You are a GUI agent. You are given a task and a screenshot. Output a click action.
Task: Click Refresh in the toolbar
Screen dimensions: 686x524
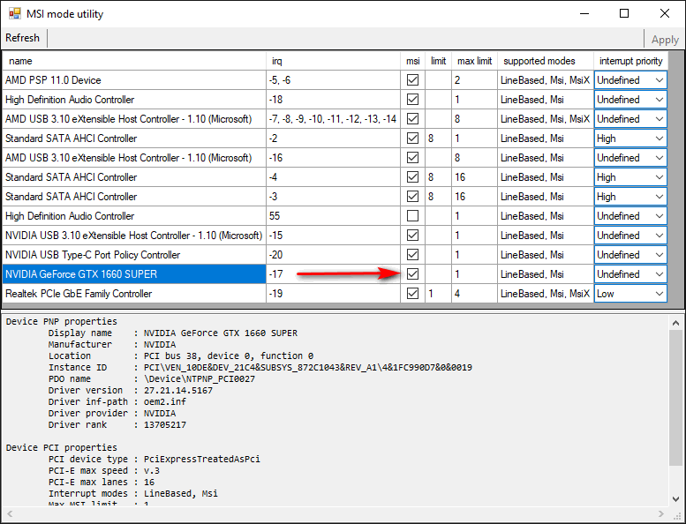pyautogui.click(x=22, y=38)
